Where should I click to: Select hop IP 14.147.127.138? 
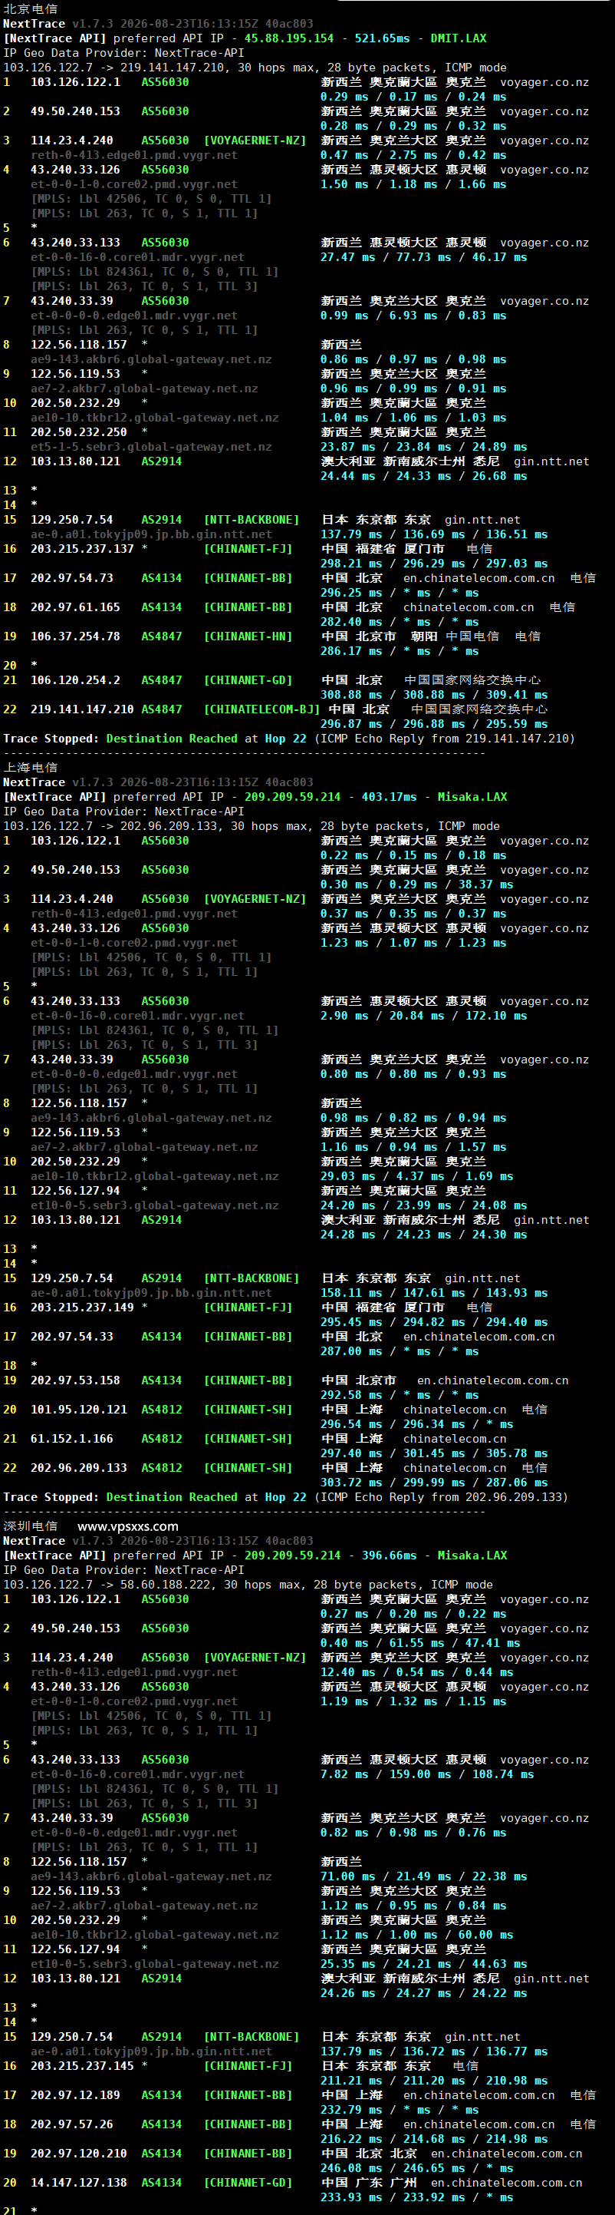(78, 2182)
